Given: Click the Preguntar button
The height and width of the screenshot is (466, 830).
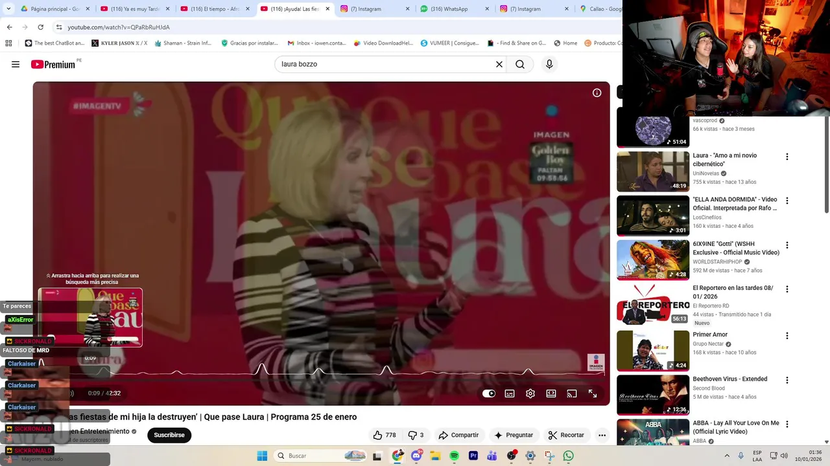Looking at the screenshot, I should (x=514, y=435).
